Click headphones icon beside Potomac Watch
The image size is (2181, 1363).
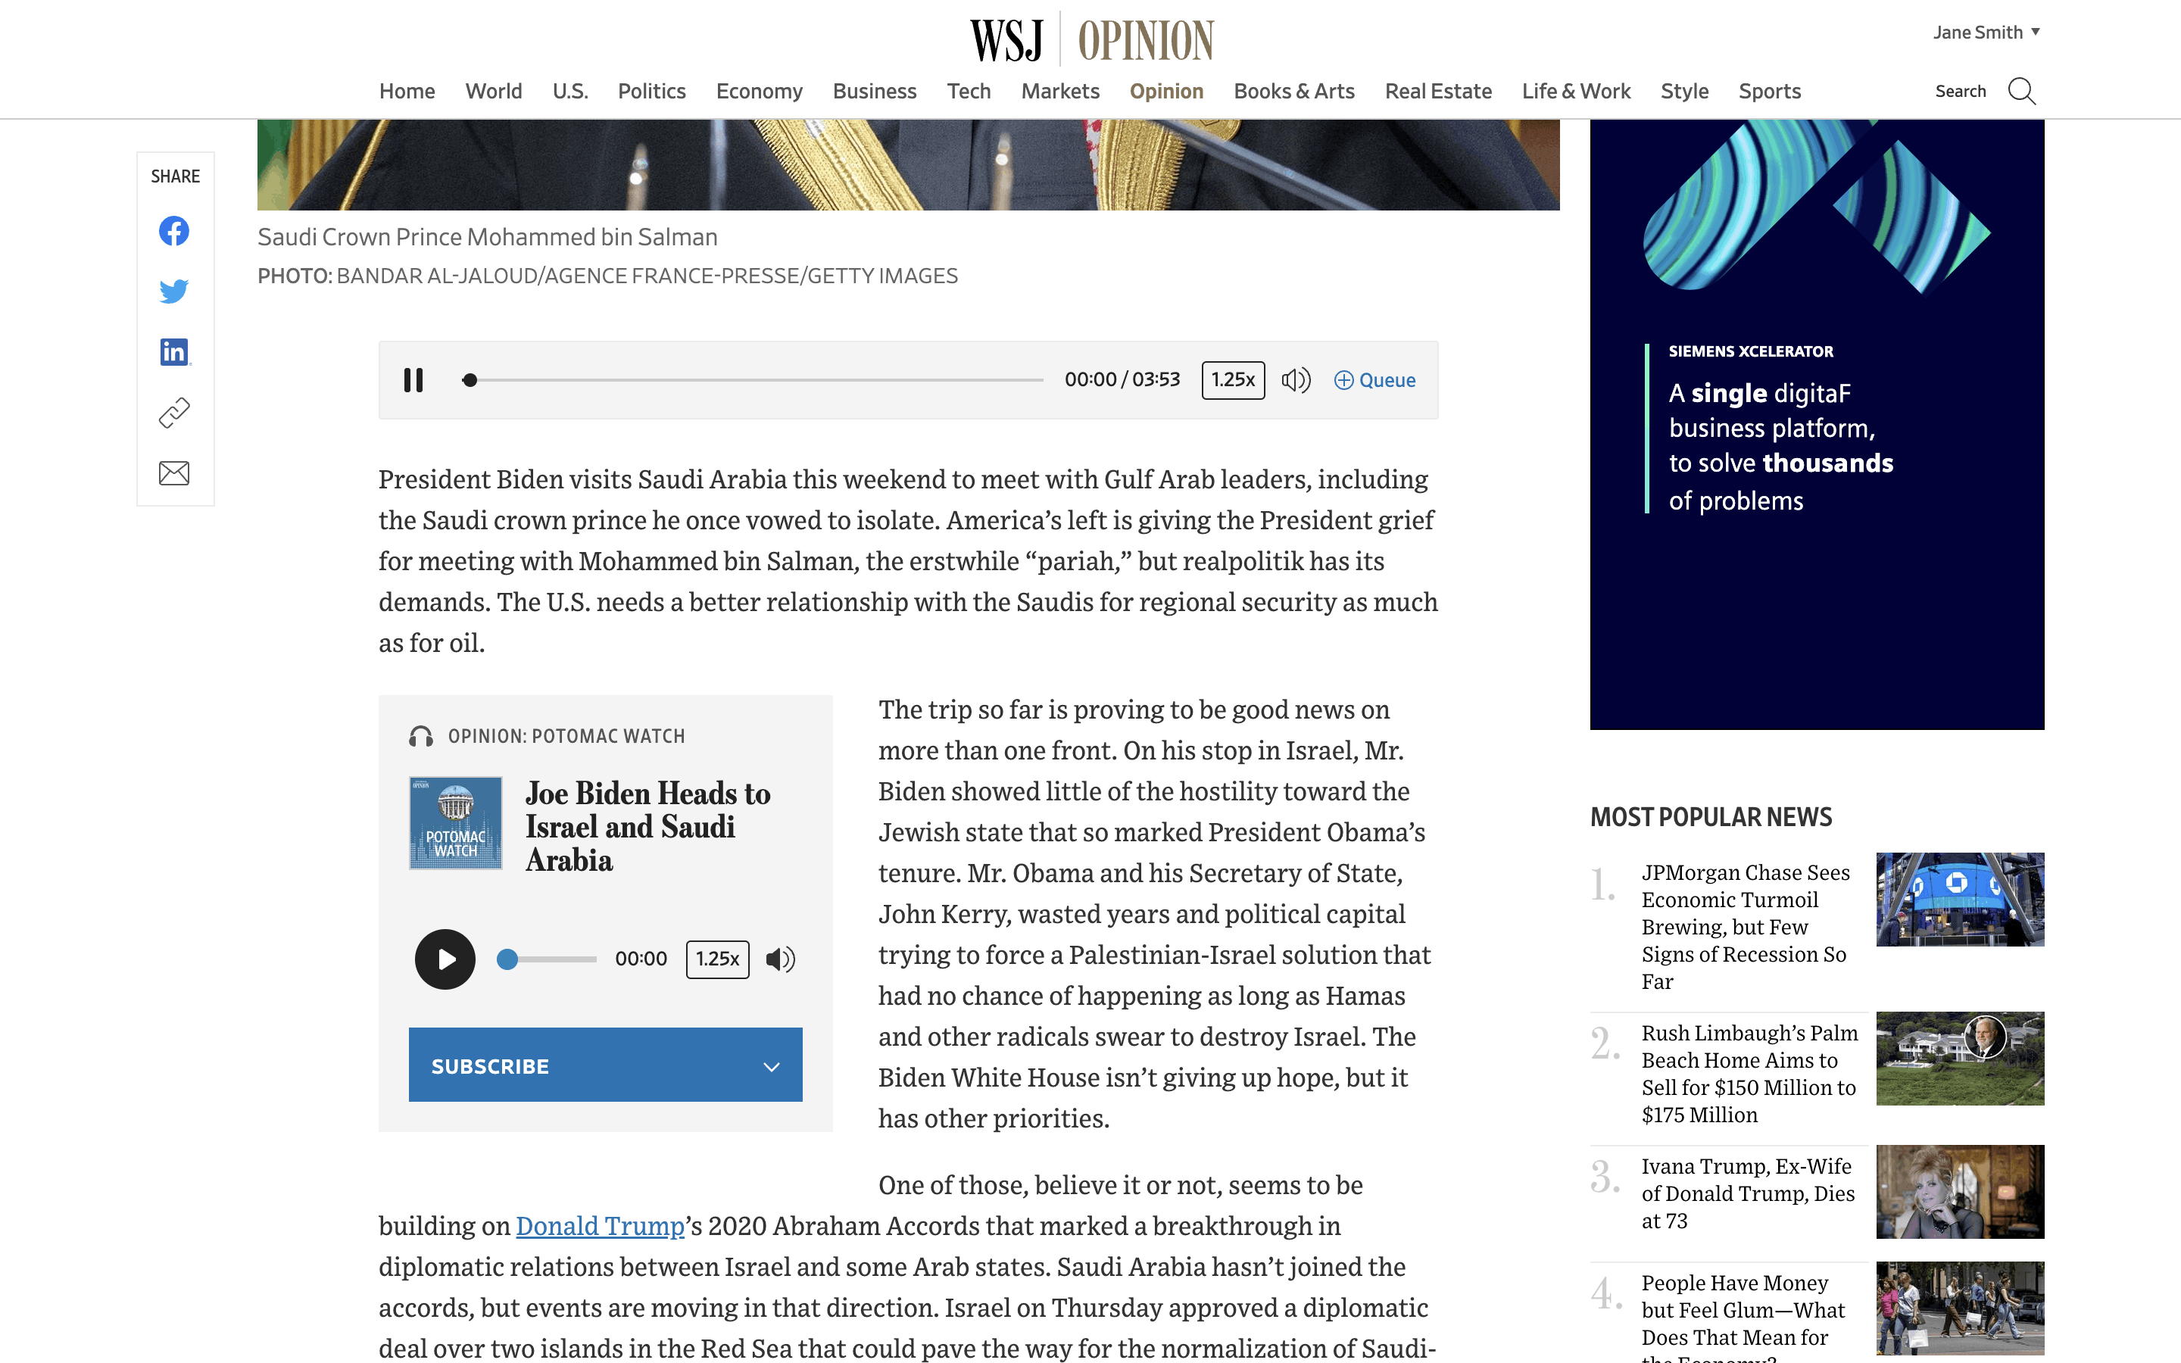coord(421,737)
